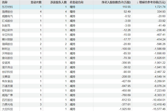The height and width of the screenshot is (111, 167).
Task: Select the 110.55 net shares cell
Action: click(127, 7)
